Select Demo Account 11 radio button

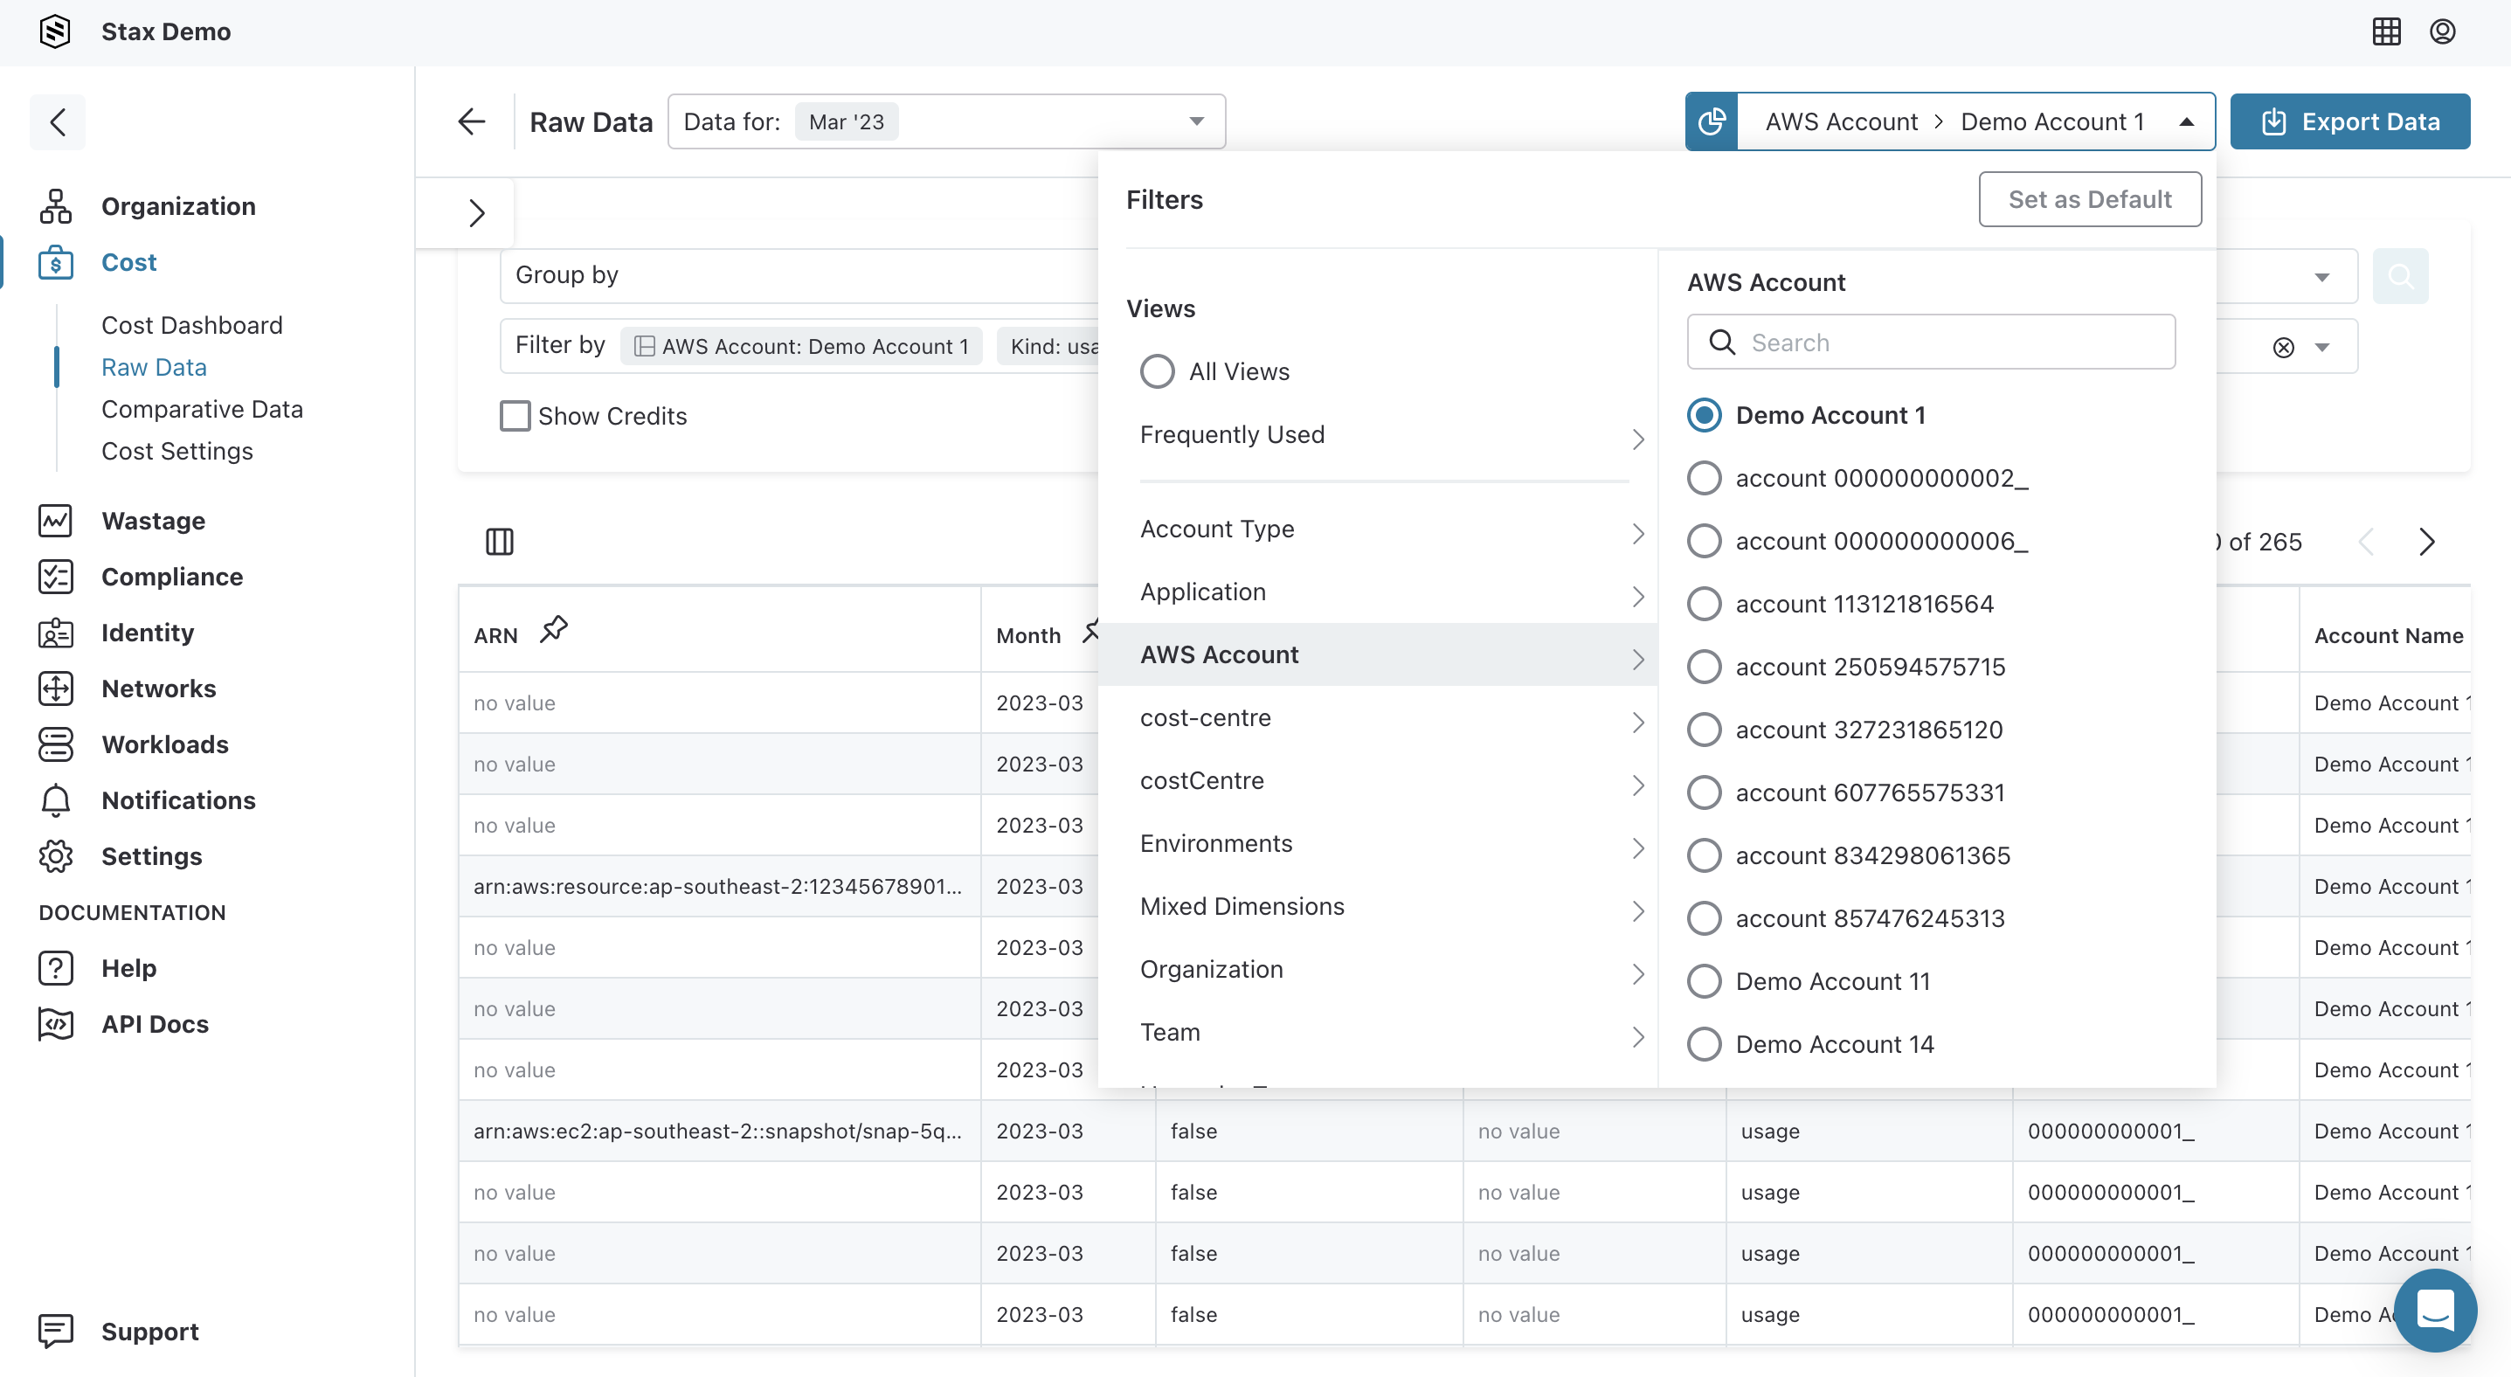pos(1704,981)
